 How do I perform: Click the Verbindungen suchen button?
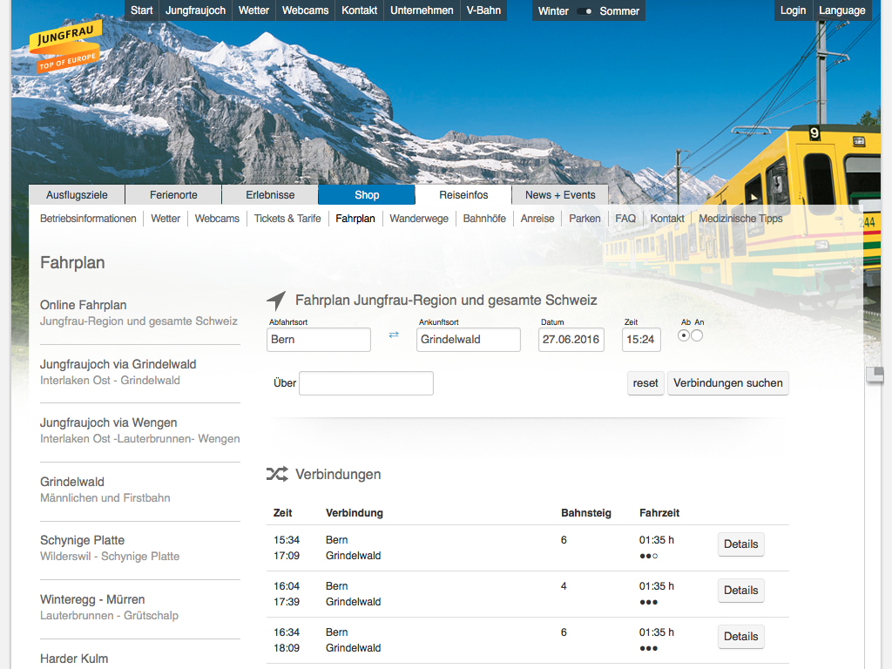click(x=728, y=383)
